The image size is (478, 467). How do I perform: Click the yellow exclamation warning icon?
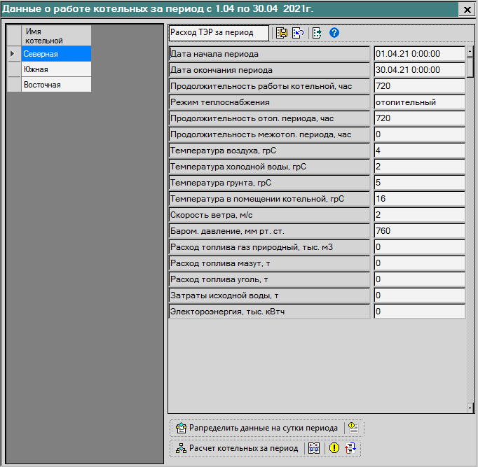(x=334, y=448)
